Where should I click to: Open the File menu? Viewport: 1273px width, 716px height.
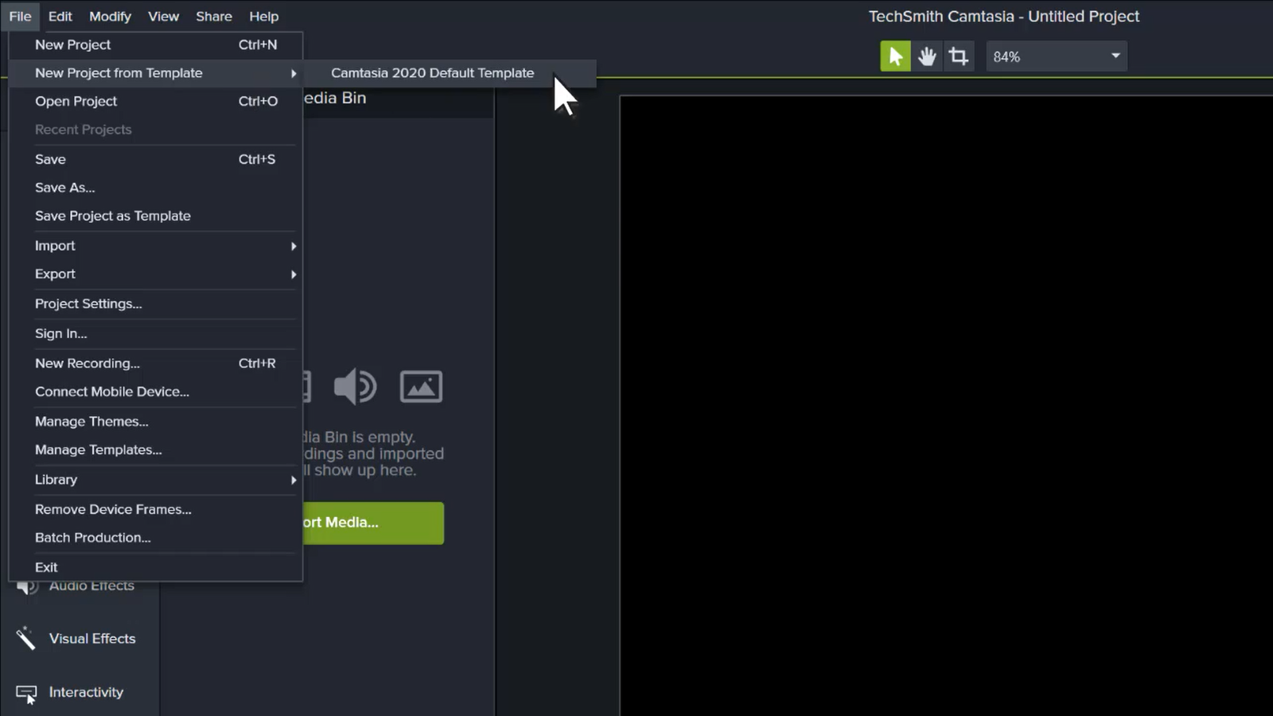pyautogui.click(x=20, y=16)
